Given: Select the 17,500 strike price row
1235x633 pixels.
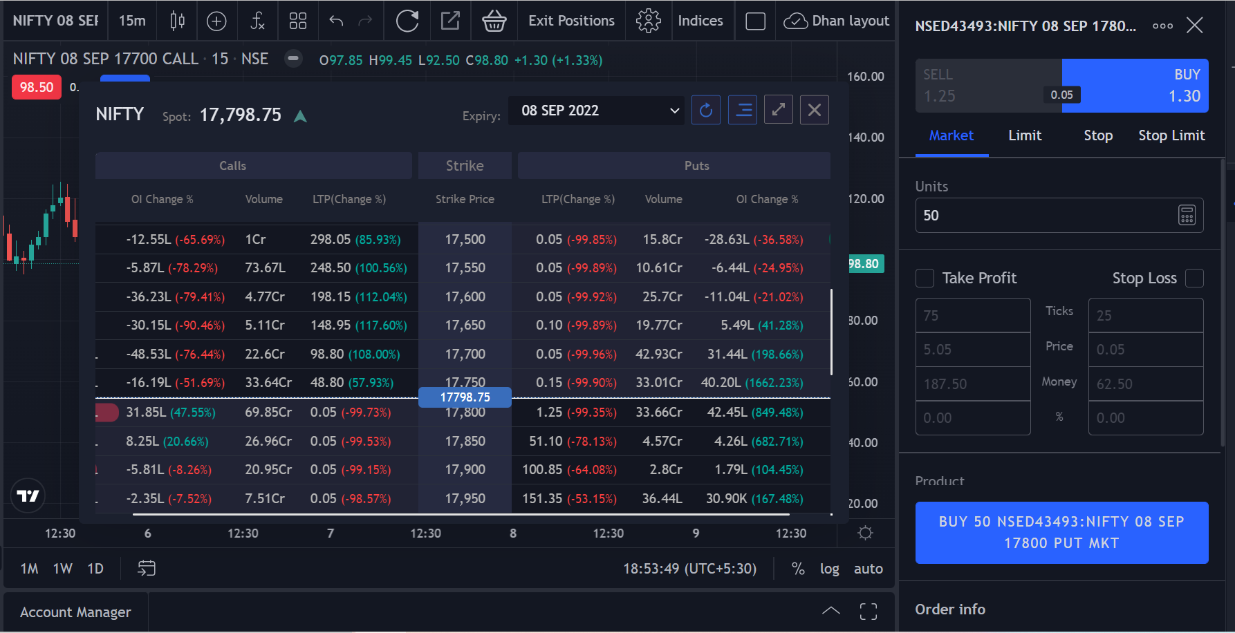Looking at the screenshot, I should pos(463,239).
